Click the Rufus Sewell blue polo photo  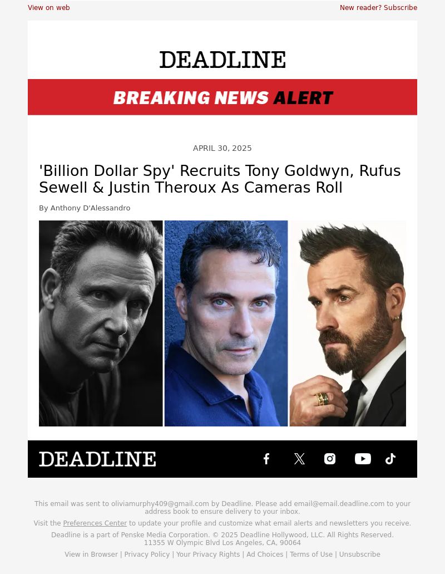coord(226,323)
